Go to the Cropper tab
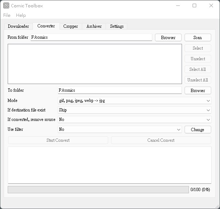This screenshot has height=209, width=220. 71,26
